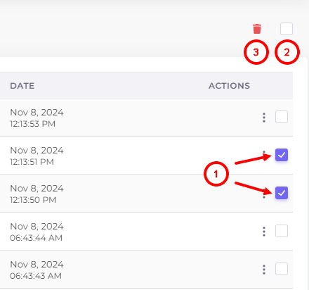Viewport: 309px width, 290px height.
Task: Open the three-dot menu for 12:13:53 PM row
Action: [x=264, y=118]
